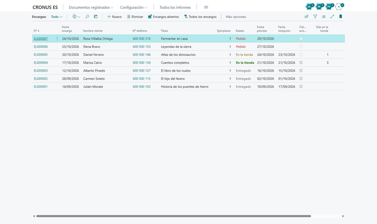Show row actions for EL000007

(x=57, y=39)
